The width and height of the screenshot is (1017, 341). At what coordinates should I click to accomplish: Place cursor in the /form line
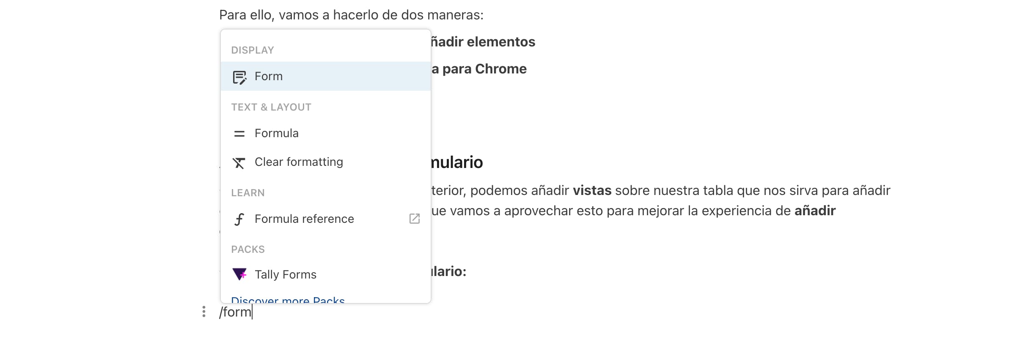(235, 312)
